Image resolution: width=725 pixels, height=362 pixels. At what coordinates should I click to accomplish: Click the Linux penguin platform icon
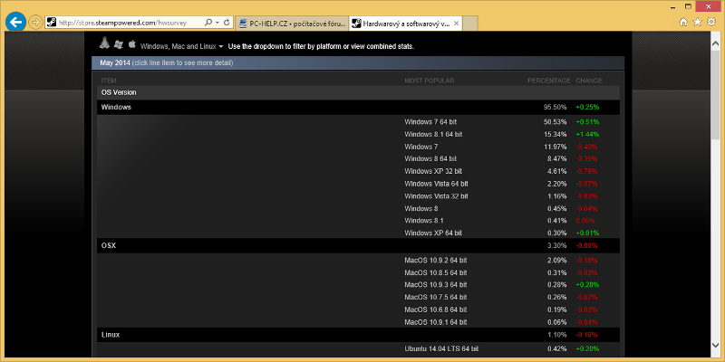104,43
